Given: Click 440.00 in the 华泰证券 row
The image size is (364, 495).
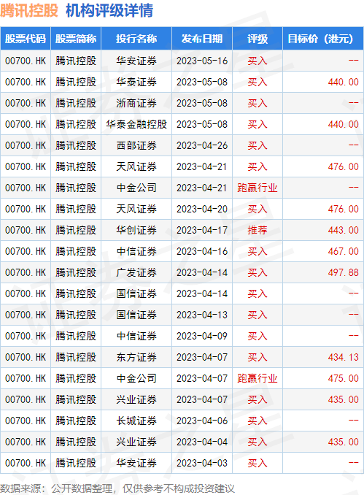Looking at the screenshot, I should (x=343, y=82).
